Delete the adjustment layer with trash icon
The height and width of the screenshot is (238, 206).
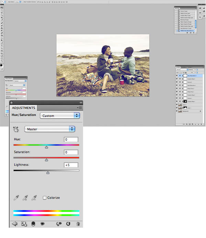tap(78, 224)
